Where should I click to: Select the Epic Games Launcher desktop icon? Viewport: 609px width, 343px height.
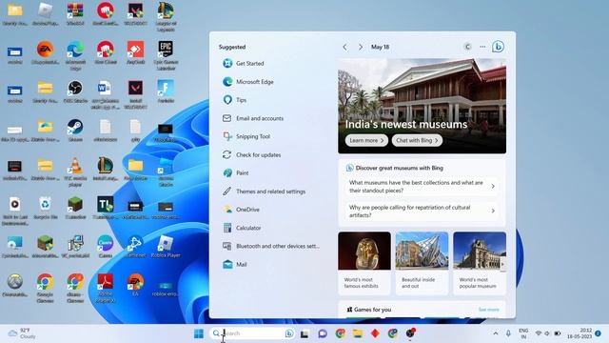coord(166,55)
